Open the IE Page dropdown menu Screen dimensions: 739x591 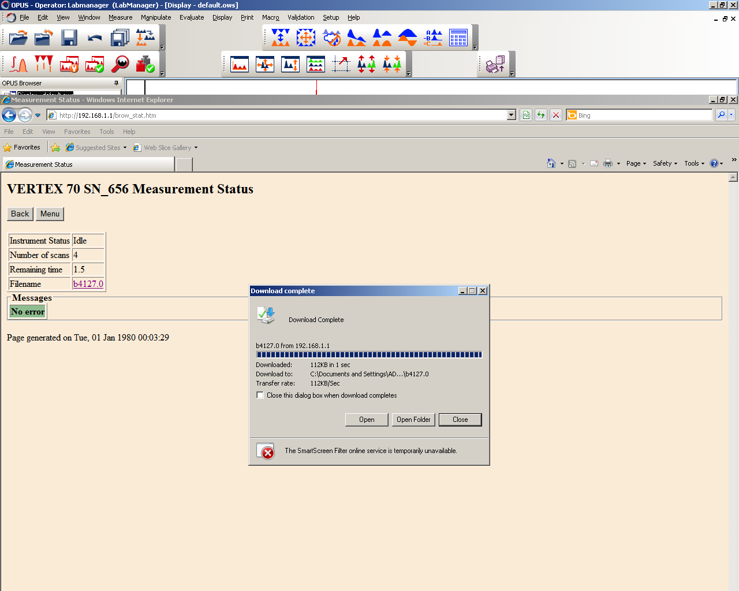pos(636,163)
